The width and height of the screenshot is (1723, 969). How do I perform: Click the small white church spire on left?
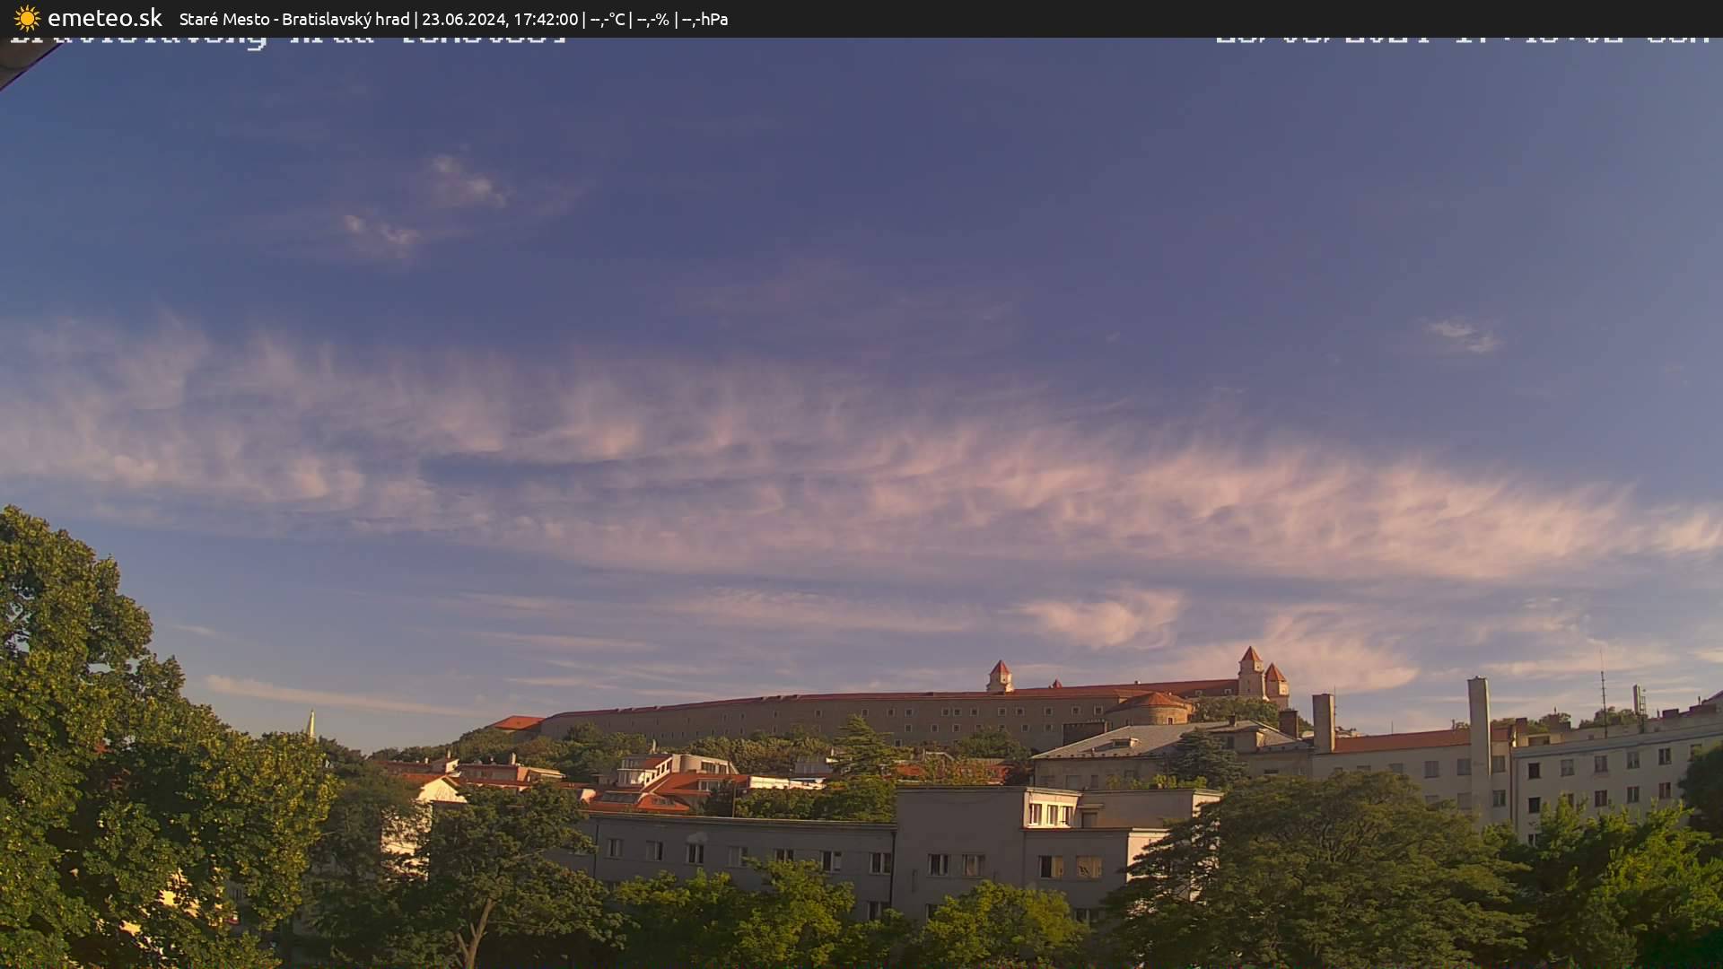(311, 724)
